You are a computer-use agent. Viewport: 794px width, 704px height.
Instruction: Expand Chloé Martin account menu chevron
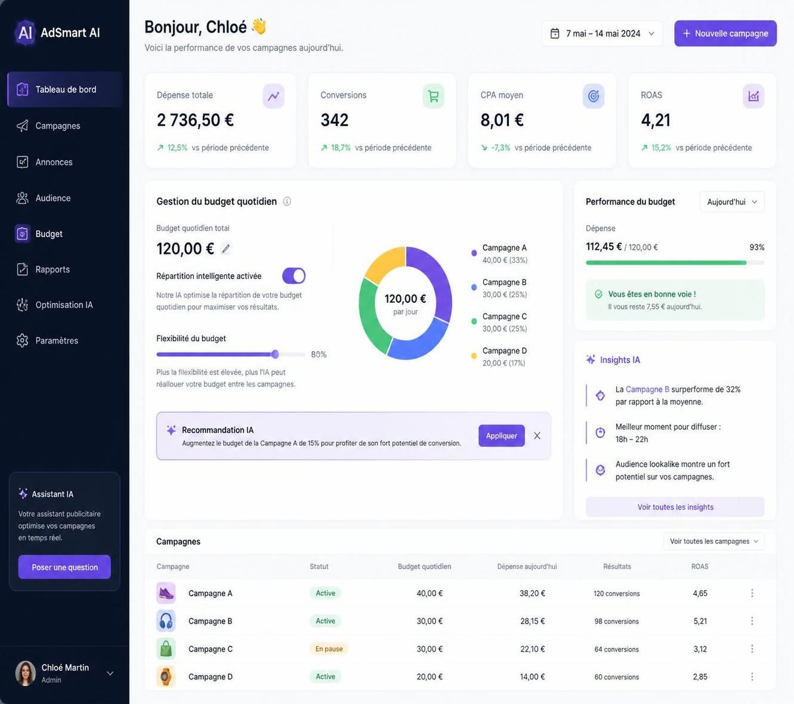(110, 674)
